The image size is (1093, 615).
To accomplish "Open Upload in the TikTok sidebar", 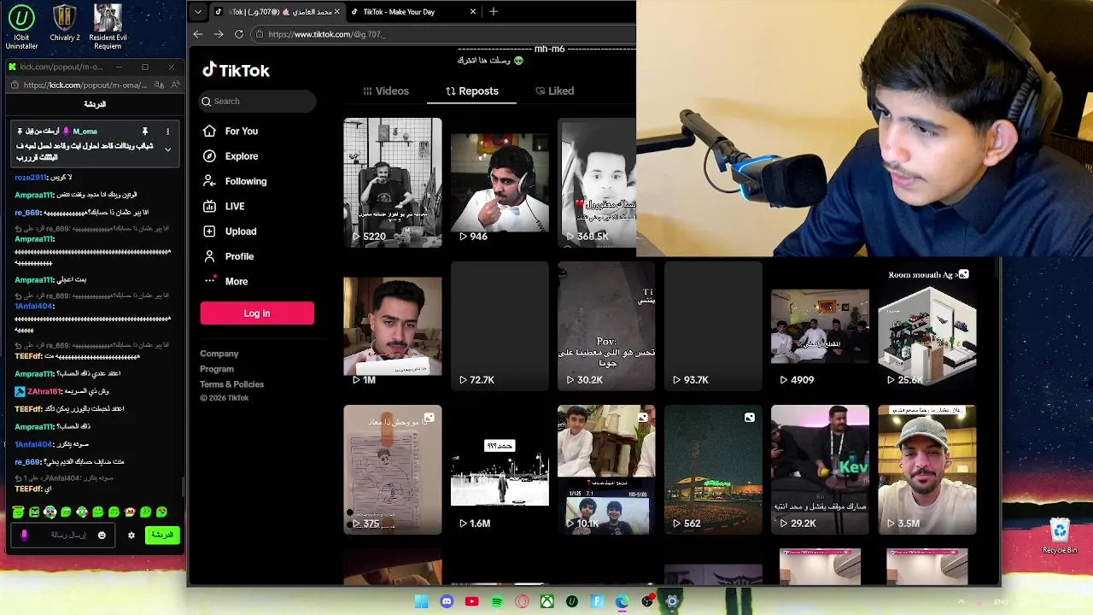I will [230, 231].
